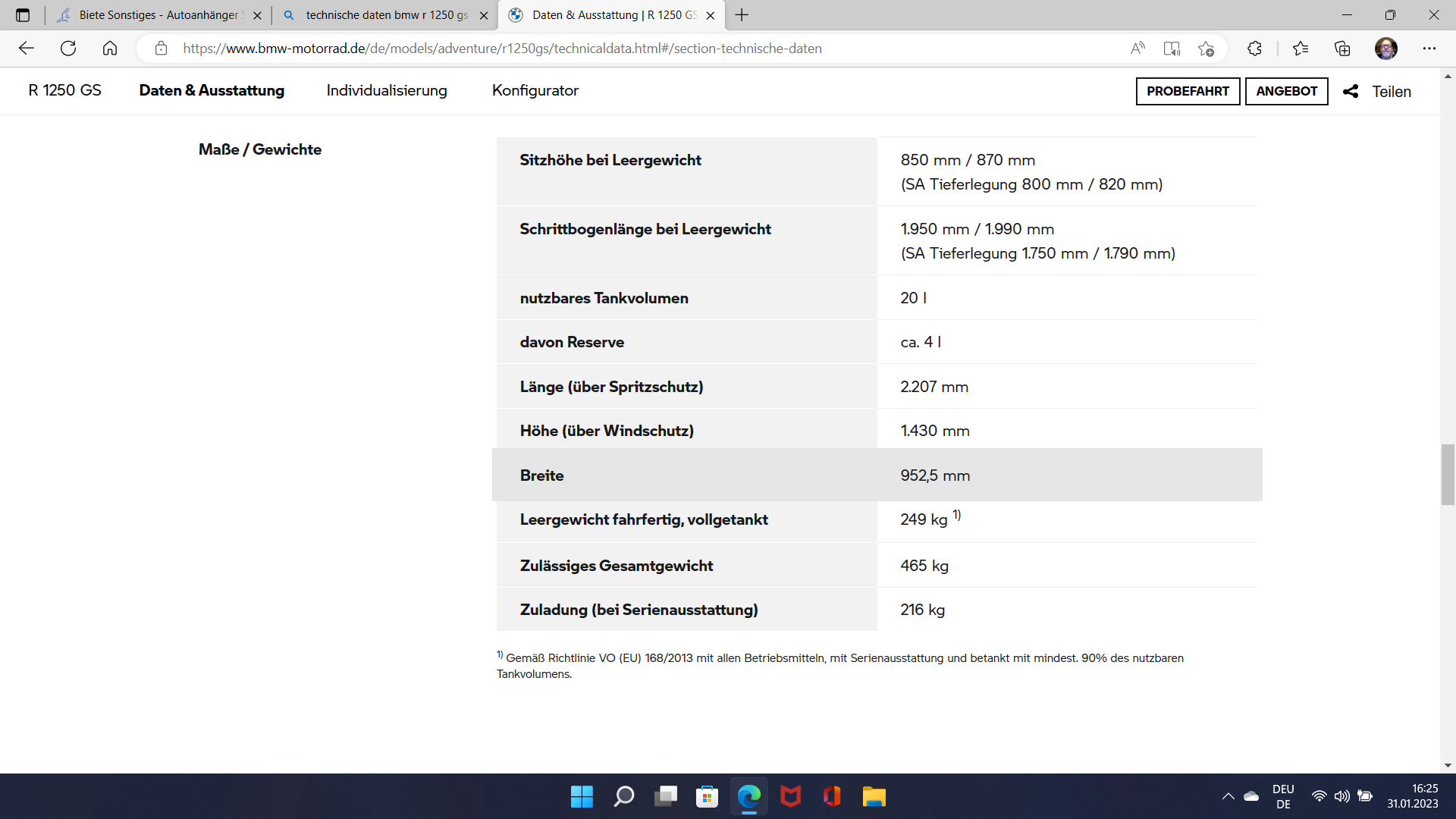Viewport: 1456px width, 819px height.
Task: Reload the current page
Action: [68, 49]
